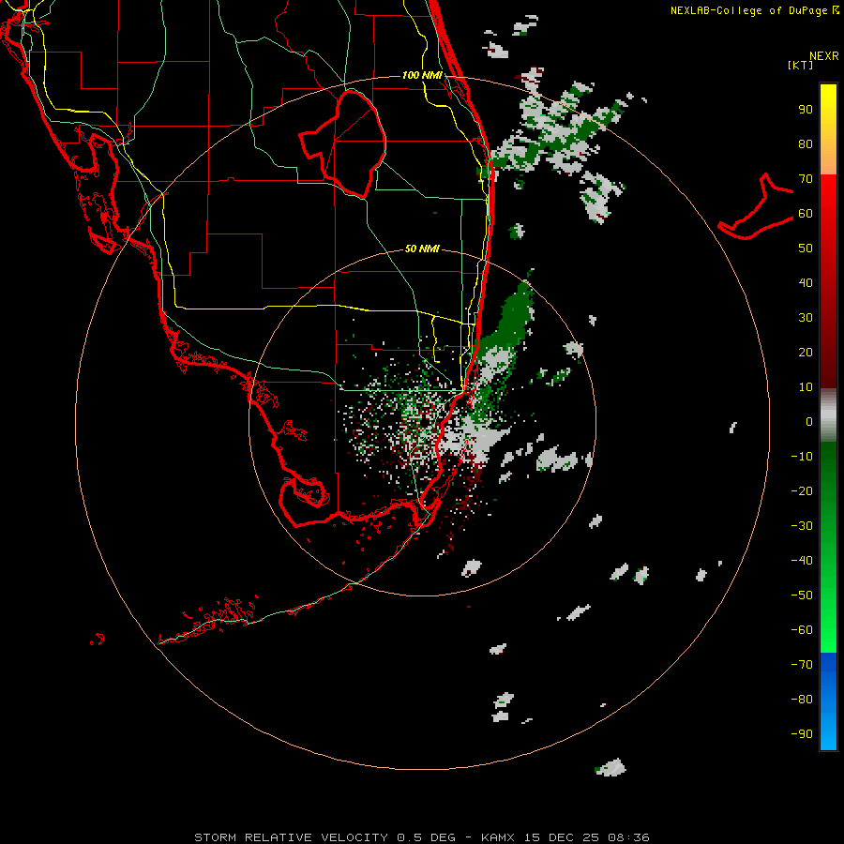Image resolution: width=844 pixels, height=844 pixels.
Task: Click the positive 90 scale value
Action: point(806,110)
